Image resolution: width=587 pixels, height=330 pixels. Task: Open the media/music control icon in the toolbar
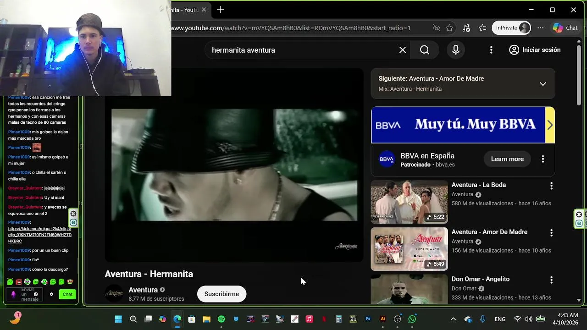click(x=466, y=28)
